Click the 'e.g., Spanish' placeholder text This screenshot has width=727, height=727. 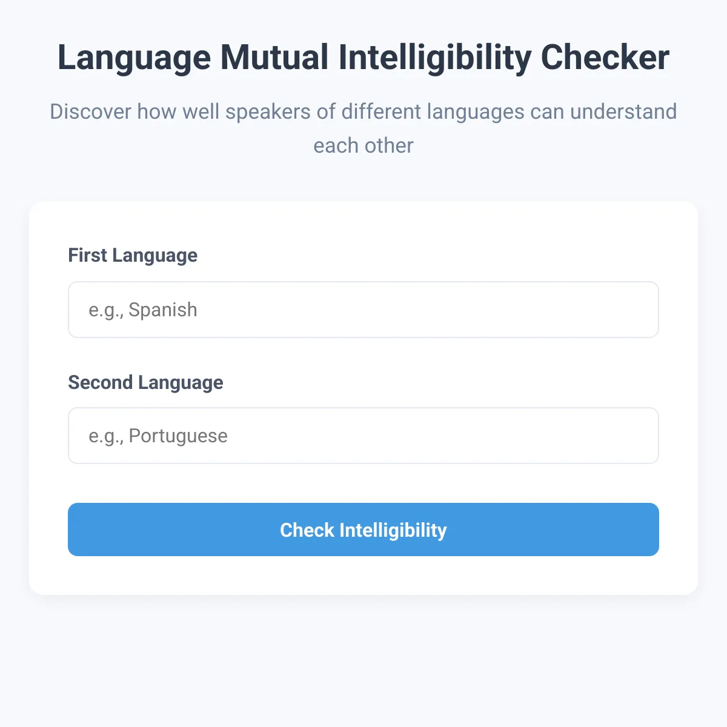[x=143, y=310]
